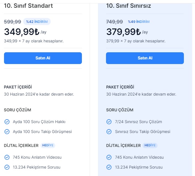
Task: Click checkmark icon beside Standart 745 Konu Anlatım Videosu
Action: tap(7, 157)
